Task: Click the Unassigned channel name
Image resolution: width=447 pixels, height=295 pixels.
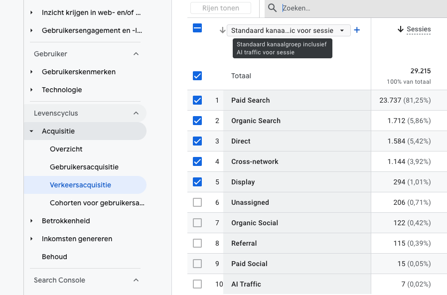Action: tap(250, 202)
